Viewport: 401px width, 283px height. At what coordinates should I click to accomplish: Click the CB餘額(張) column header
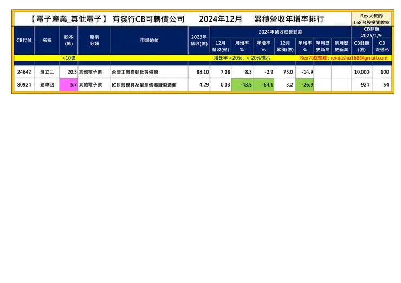(x=361, y=46)
